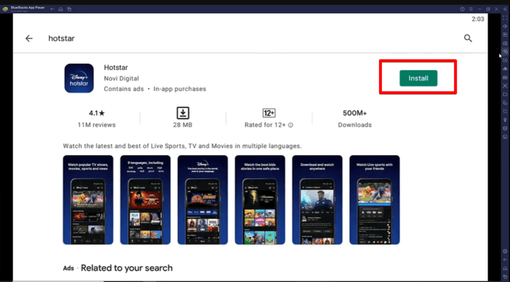Open BlueStacks multi-instance windows icon in title bar

click(x=69, y=9)
